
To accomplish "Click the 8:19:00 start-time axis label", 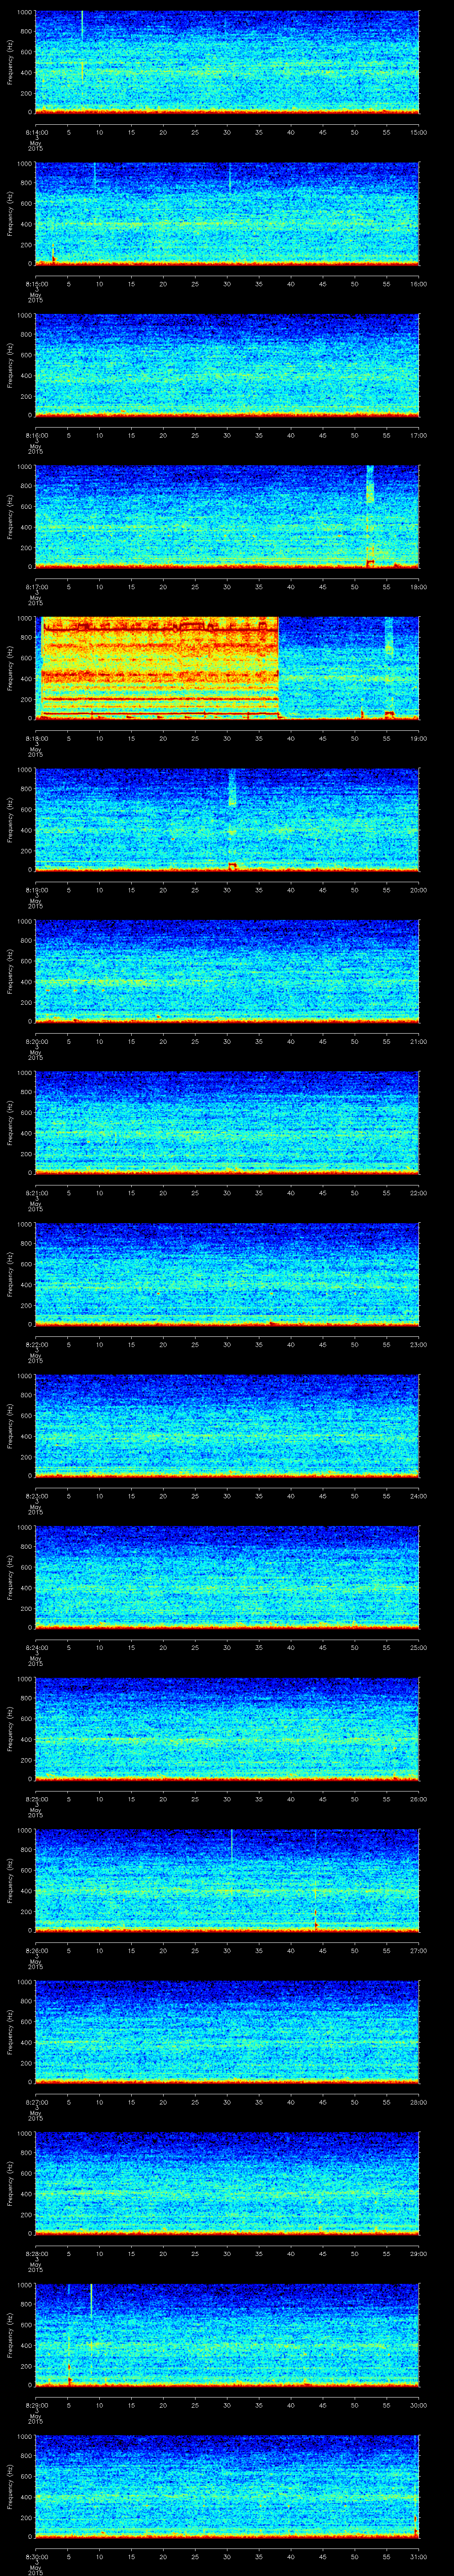I will click(x=36, y=890).
